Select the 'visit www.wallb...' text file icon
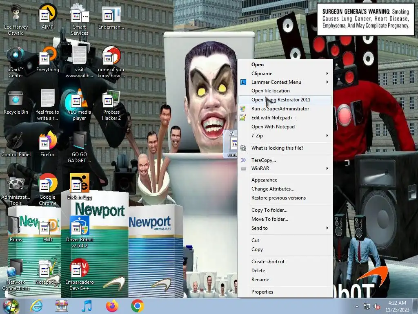 point(80,63)
